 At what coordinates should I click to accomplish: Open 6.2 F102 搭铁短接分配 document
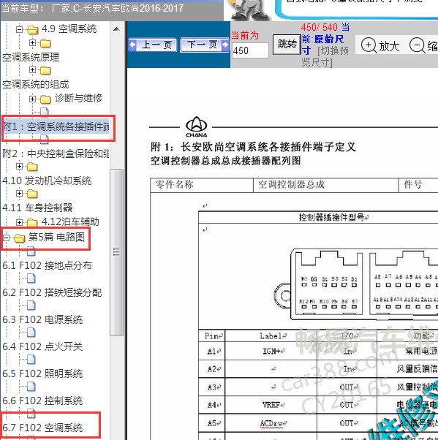[52, 292]
